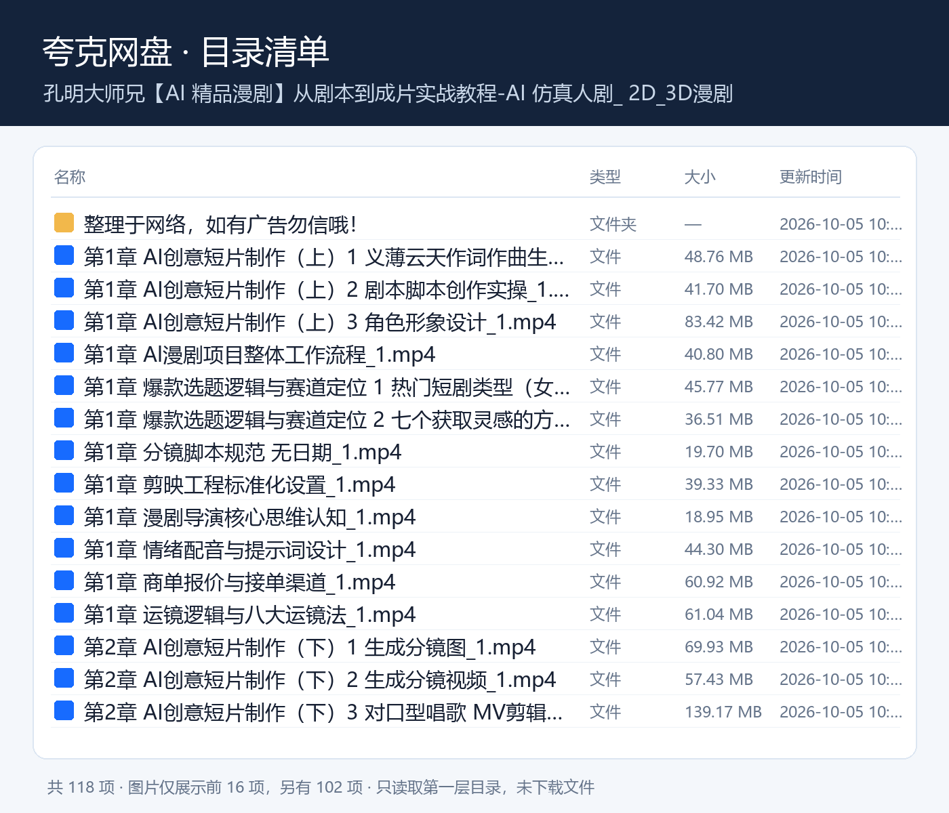Select file name 第1章 运镜逻辑与八大运镜法_1.mp4
The height and width of the screenshot is (813, 949).
coord(249,614)
